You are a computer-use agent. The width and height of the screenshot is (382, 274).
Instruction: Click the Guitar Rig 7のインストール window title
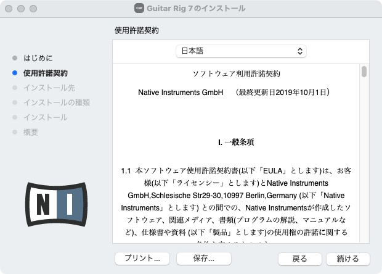pos(196,8)
